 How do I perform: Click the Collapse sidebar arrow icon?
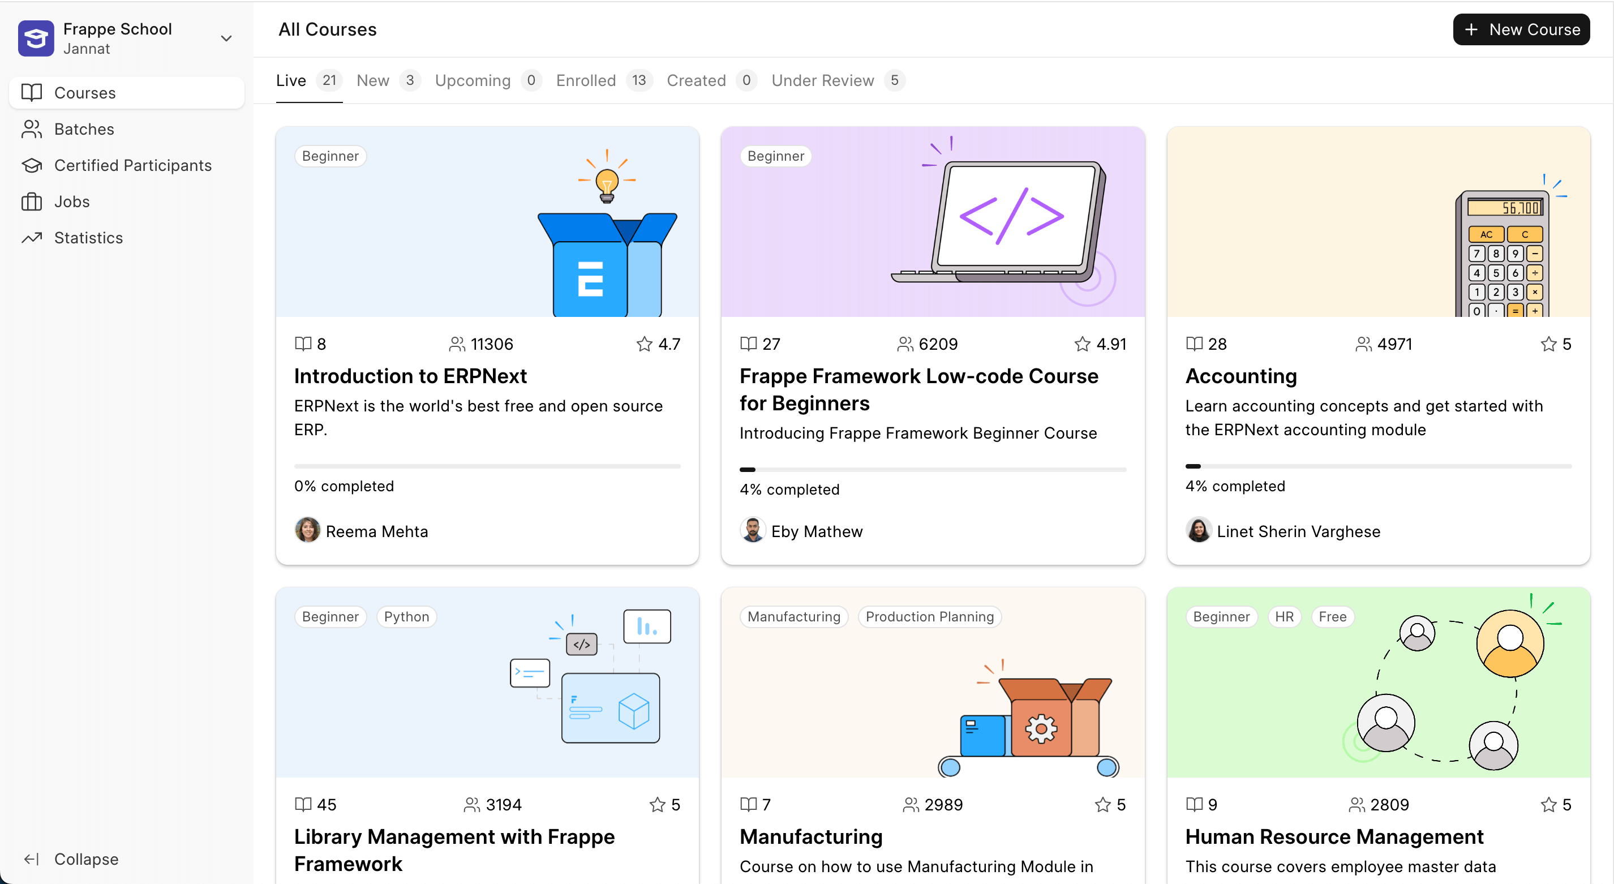pyautogui.click(x=31, y=859)
